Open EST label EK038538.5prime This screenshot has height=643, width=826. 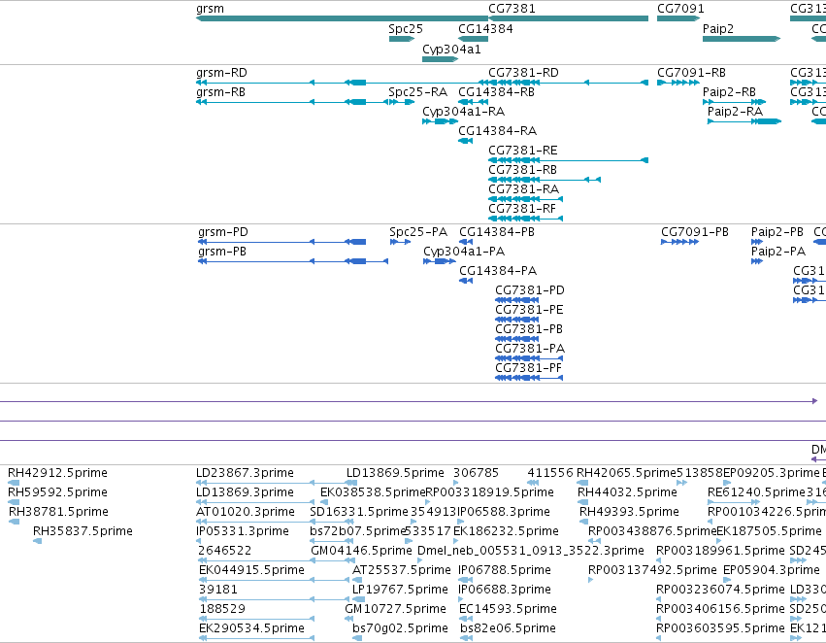click(373, 492)
